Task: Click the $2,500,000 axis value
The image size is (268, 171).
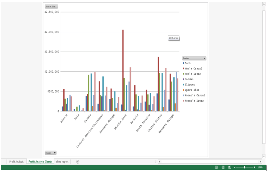Action: (x=52, y=12)
